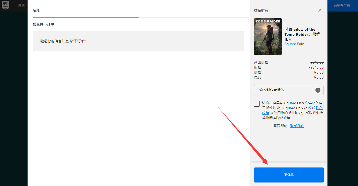Click the Epic Games logo

click(x=6, y=5)
